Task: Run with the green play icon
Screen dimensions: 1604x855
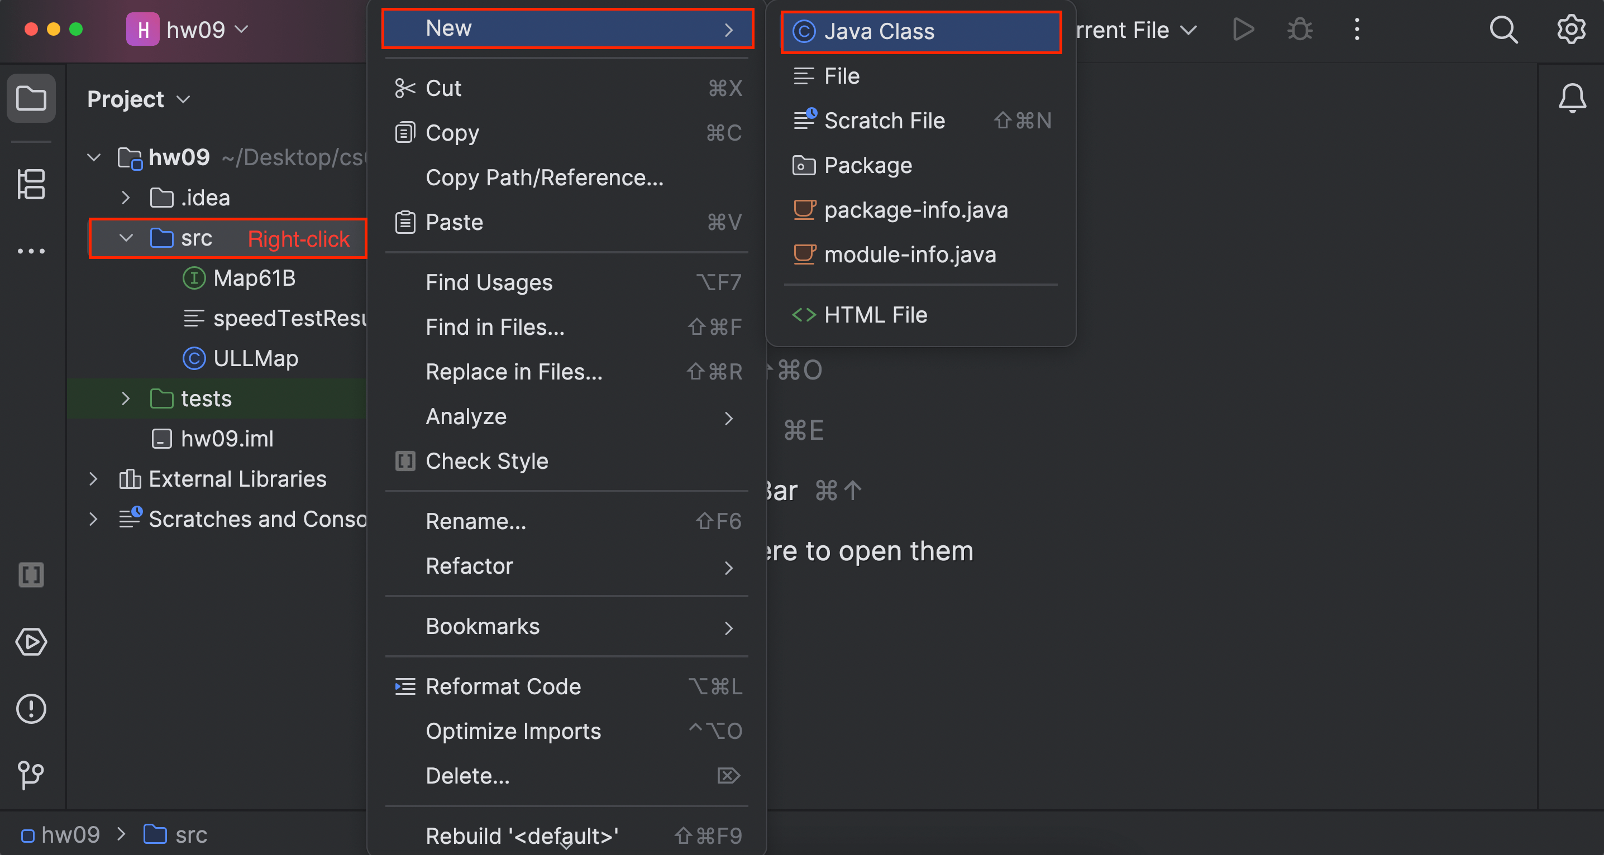Action: 1243,29
